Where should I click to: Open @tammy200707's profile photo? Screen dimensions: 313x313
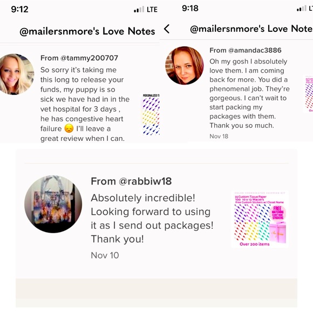click(15, 74)
